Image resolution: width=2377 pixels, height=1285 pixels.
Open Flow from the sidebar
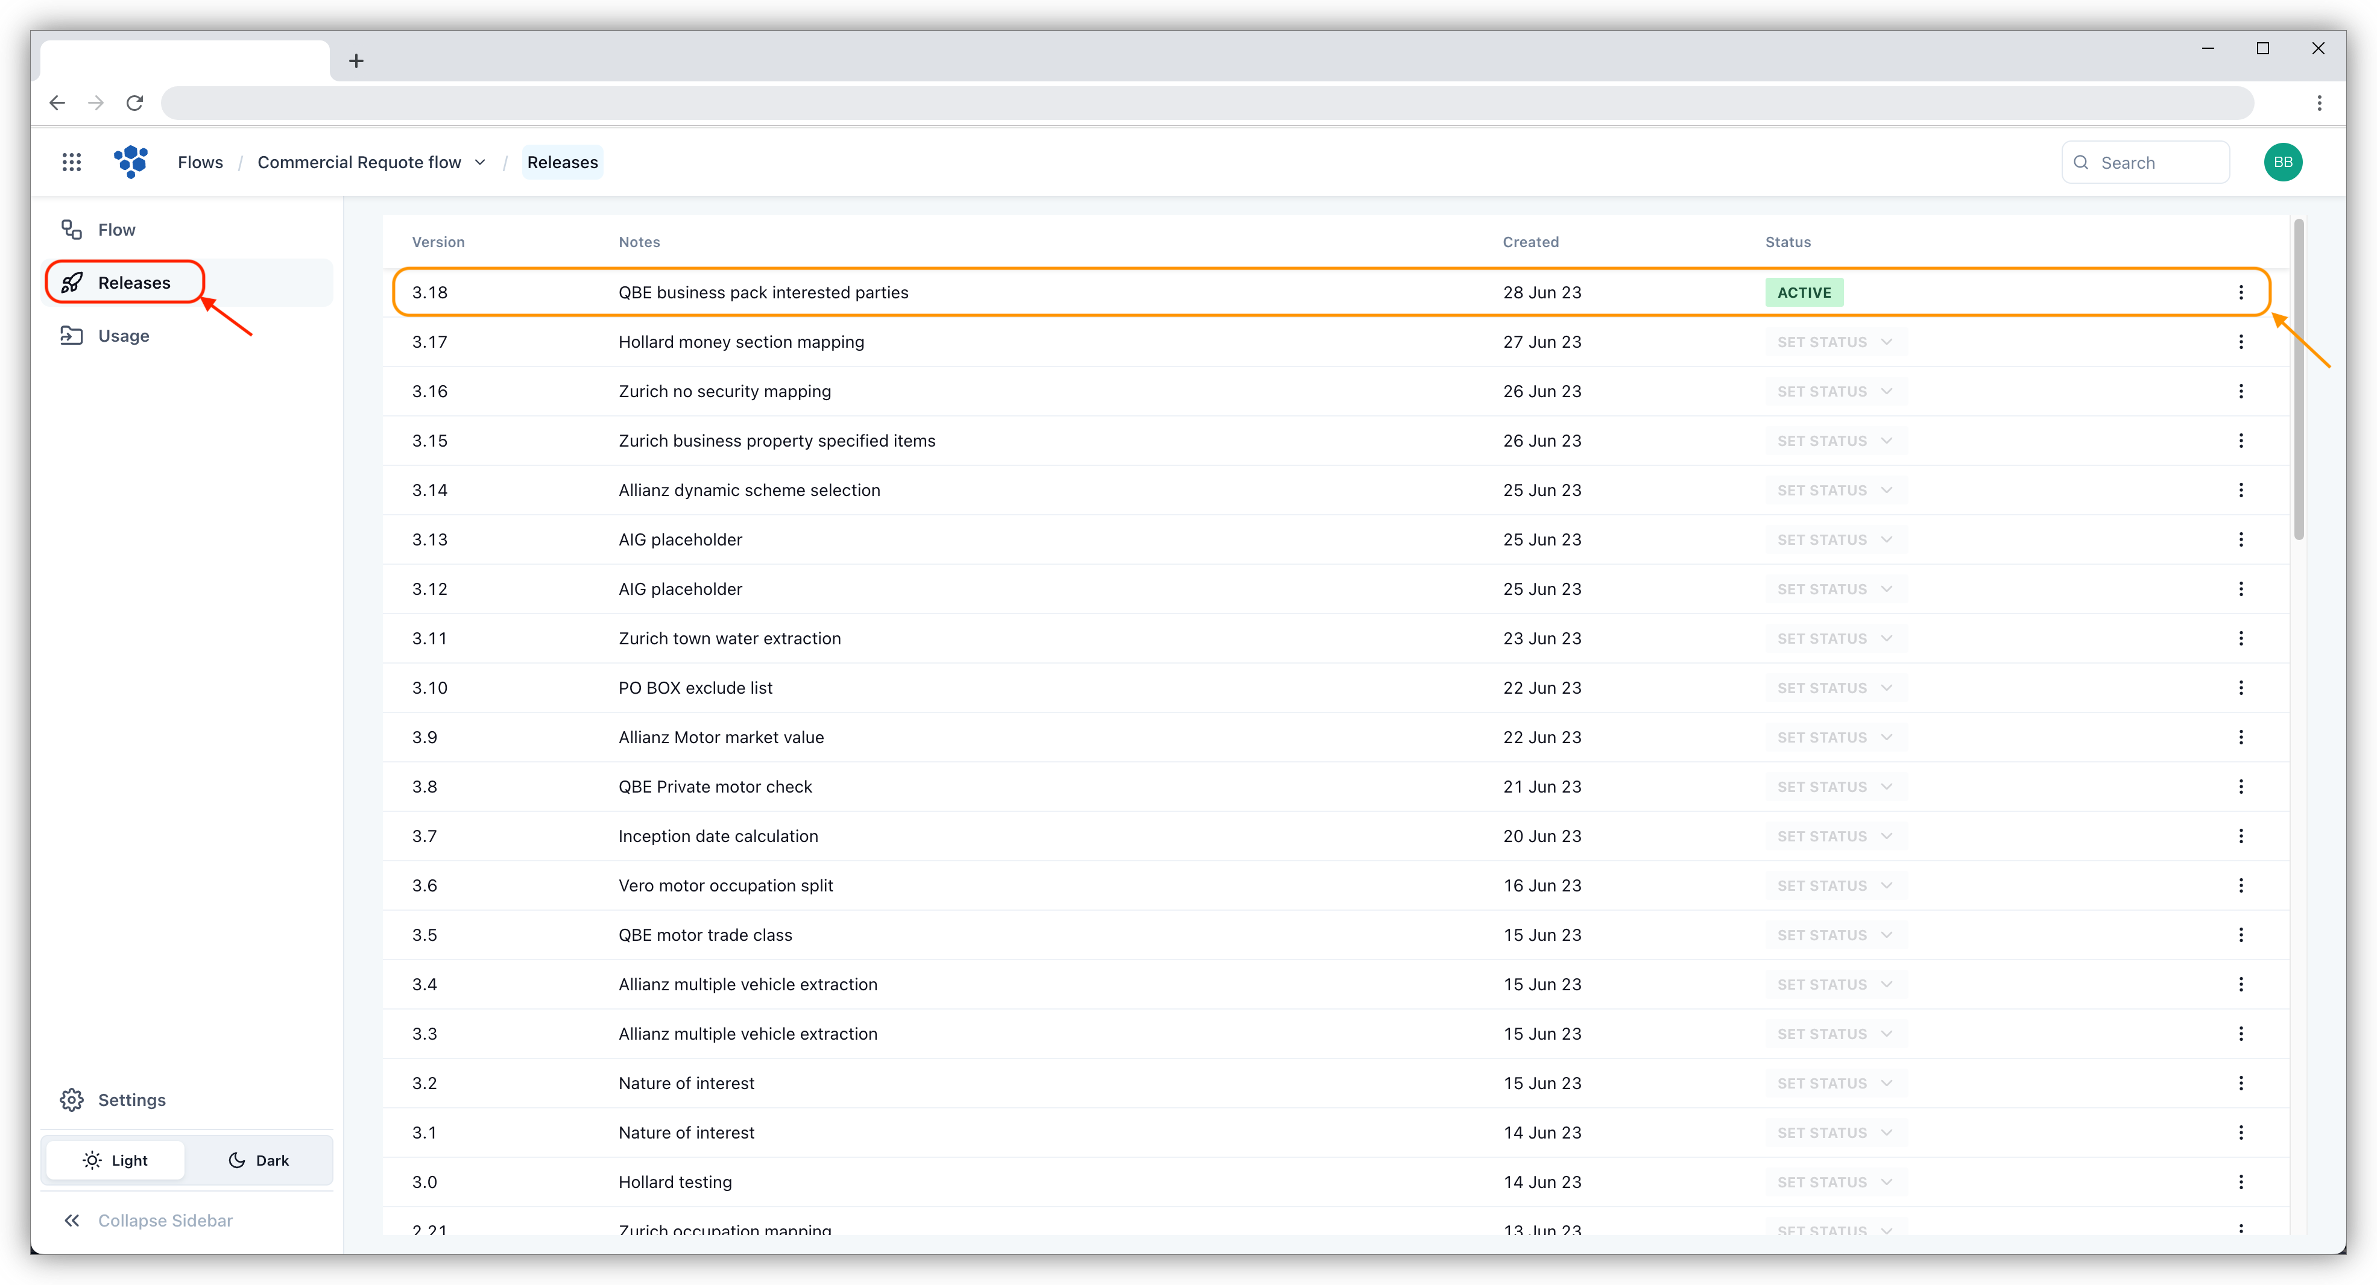click(116, 230)
